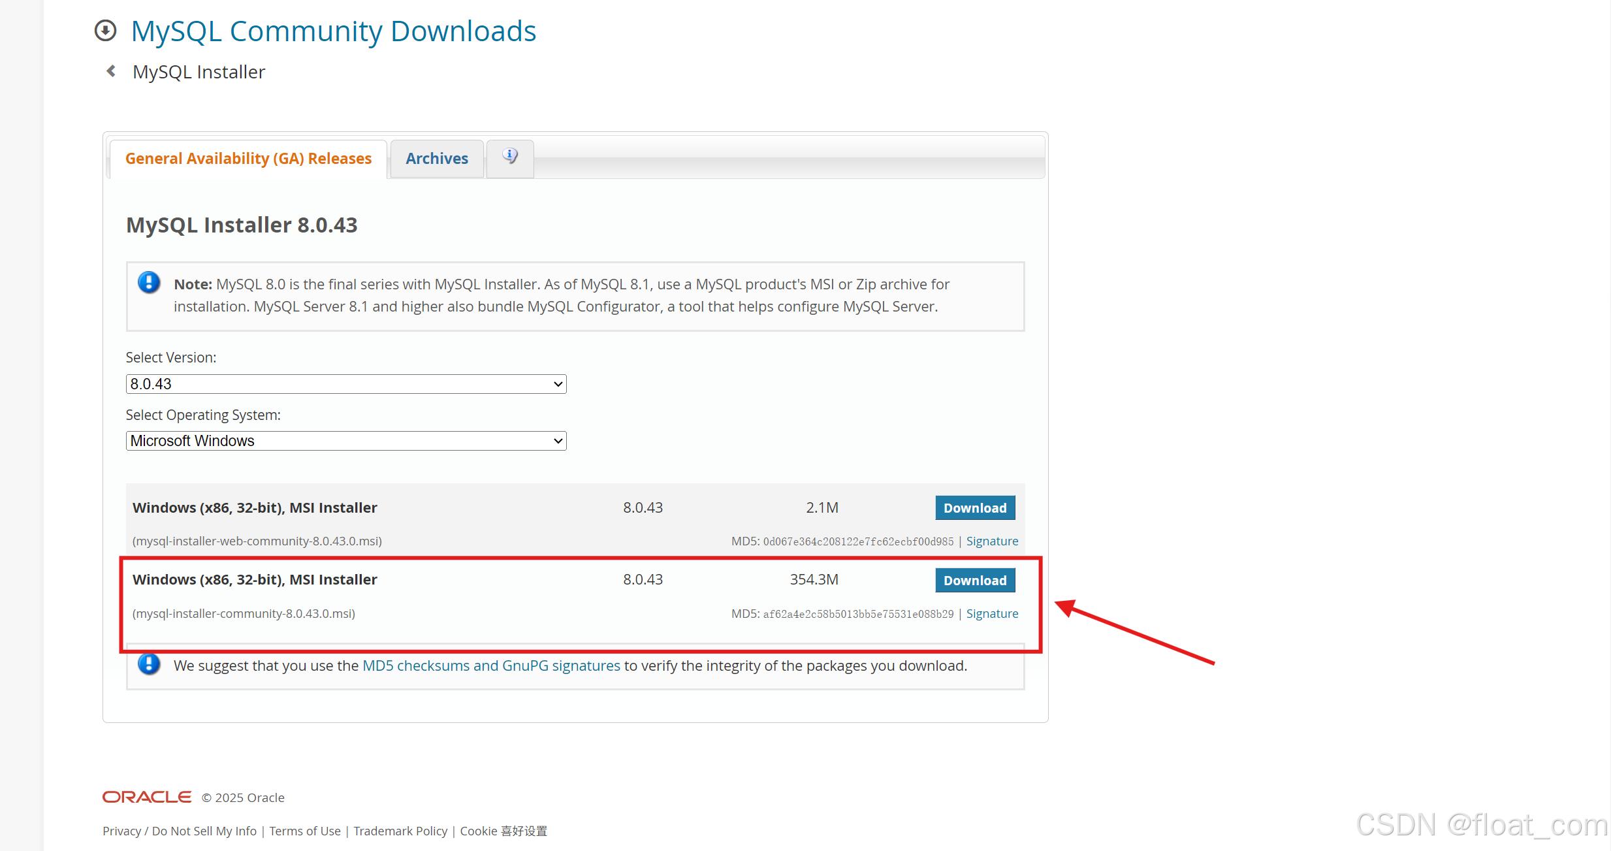Click the Select Operating System label
This screenshot has width=1611, height=851.
coord(203,415)
